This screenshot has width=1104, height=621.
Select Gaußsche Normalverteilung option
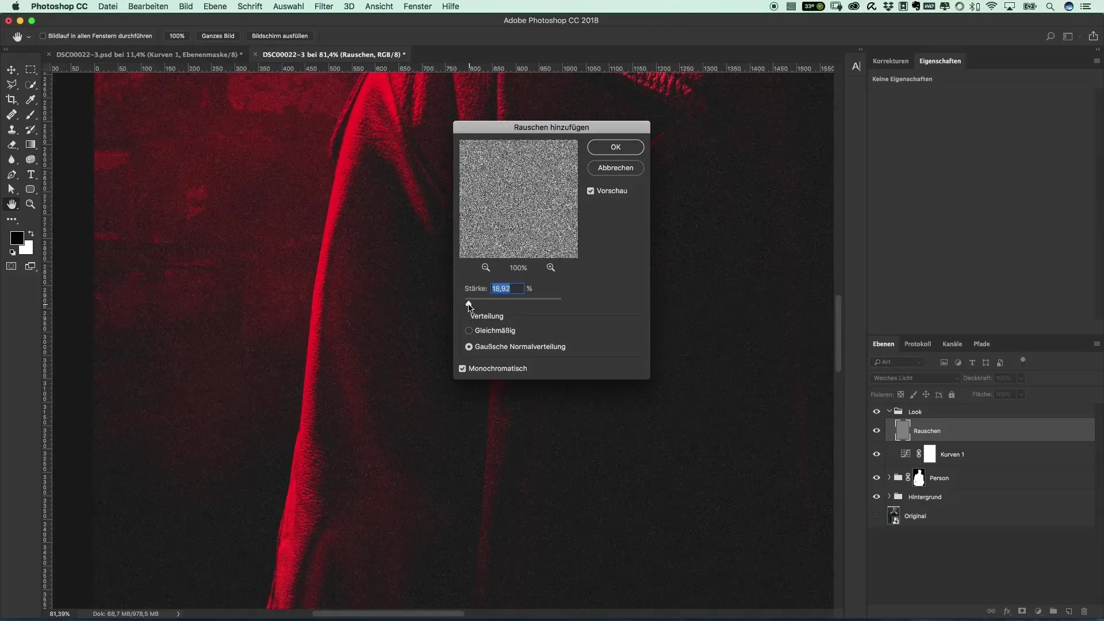pos(469,347)
